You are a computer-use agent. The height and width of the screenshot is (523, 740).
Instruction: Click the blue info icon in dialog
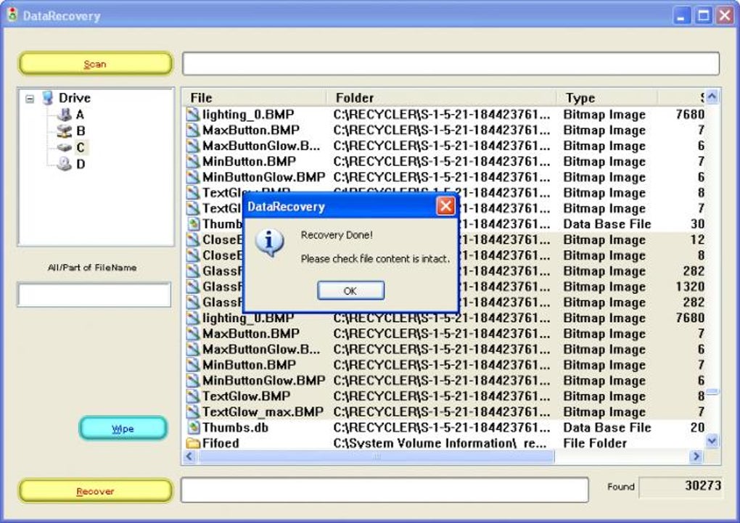click(x=269, y=242)
